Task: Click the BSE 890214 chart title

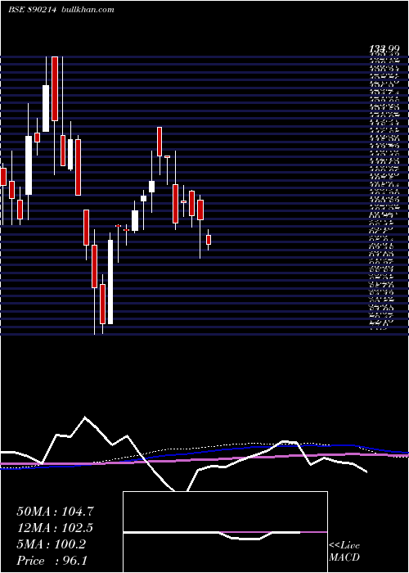Action: click(x=32, y=10)
